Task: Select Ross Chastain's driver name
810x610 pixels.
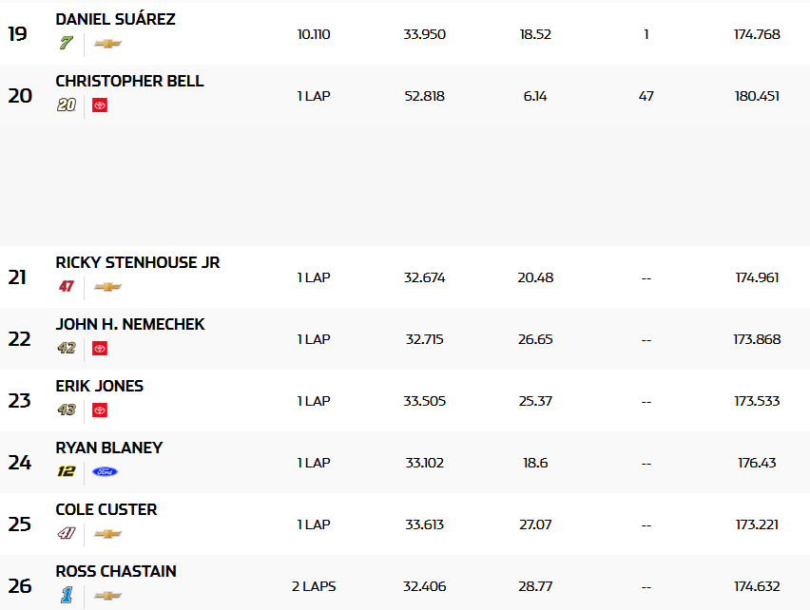Action: coord(115,571)
